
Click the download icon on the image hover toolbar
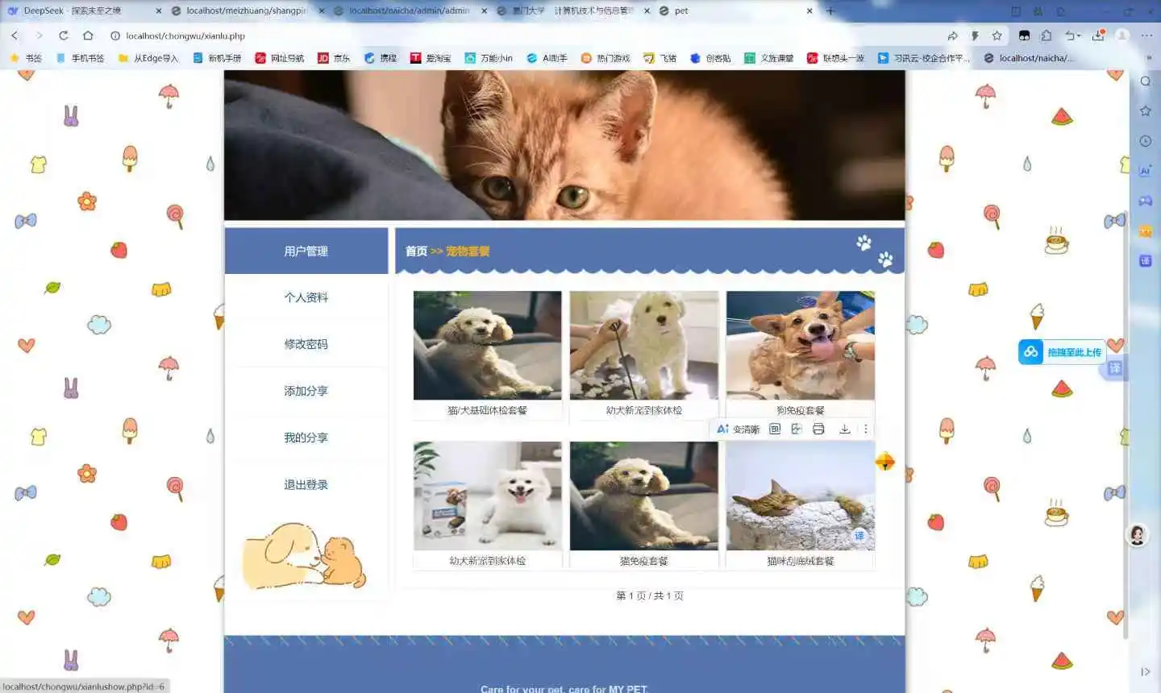coord(844,429)
